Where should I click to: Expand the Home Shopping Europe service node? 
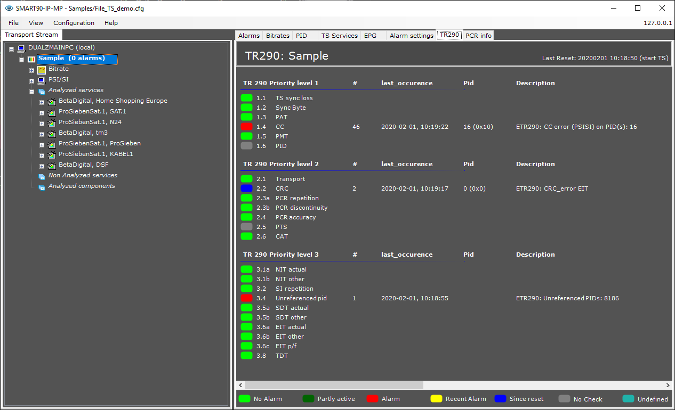tap(42, 102)
